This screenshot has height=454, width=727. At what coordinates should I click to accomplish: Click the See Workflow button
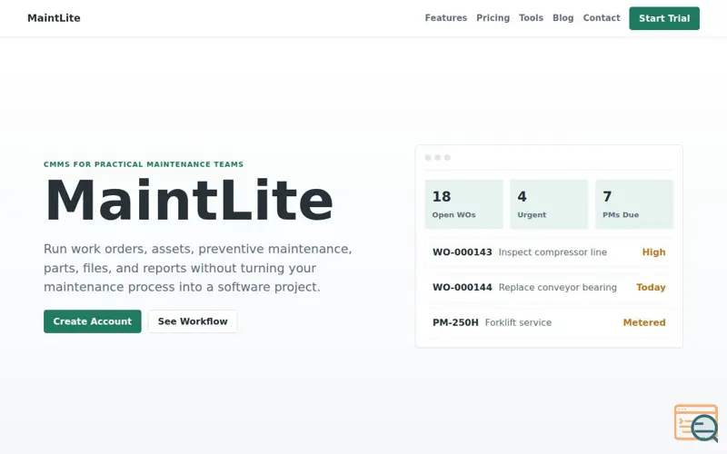tap(193, 321)
